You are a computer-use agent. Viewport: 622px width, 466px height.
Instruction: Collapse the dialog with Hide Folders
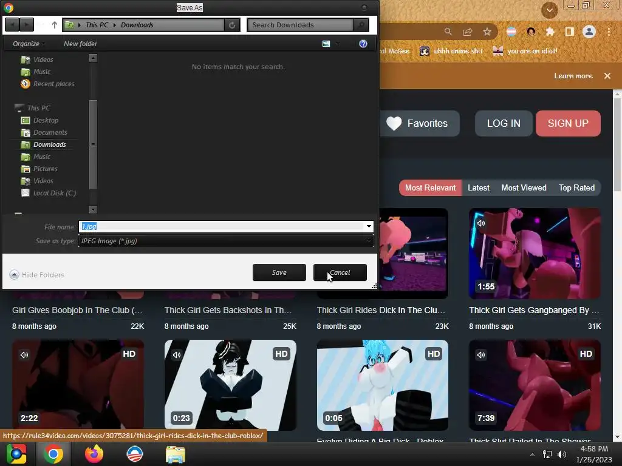[x=37, y=275]
